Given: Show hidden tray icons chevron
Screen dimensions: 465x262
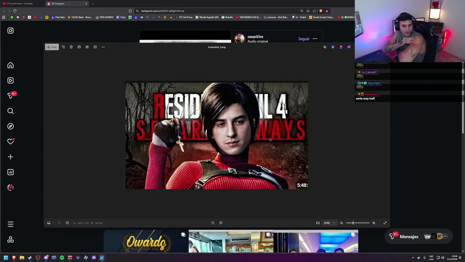Looking at the screenshot, I should [413, 258].
